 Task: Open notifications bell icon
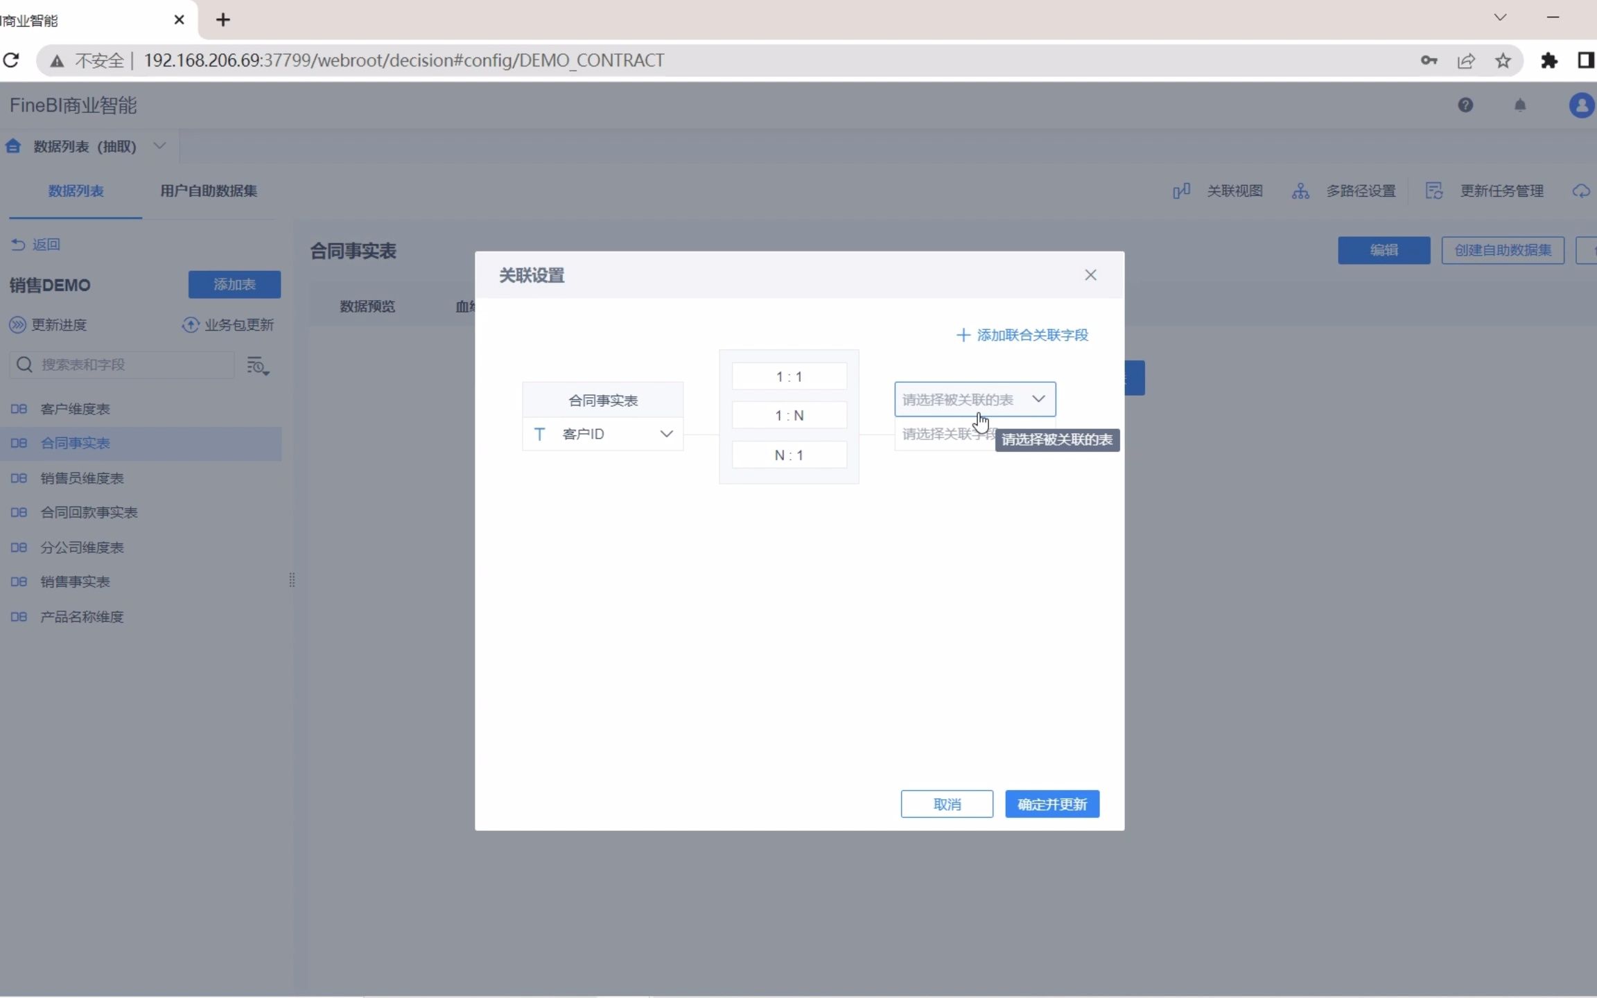1520,105
